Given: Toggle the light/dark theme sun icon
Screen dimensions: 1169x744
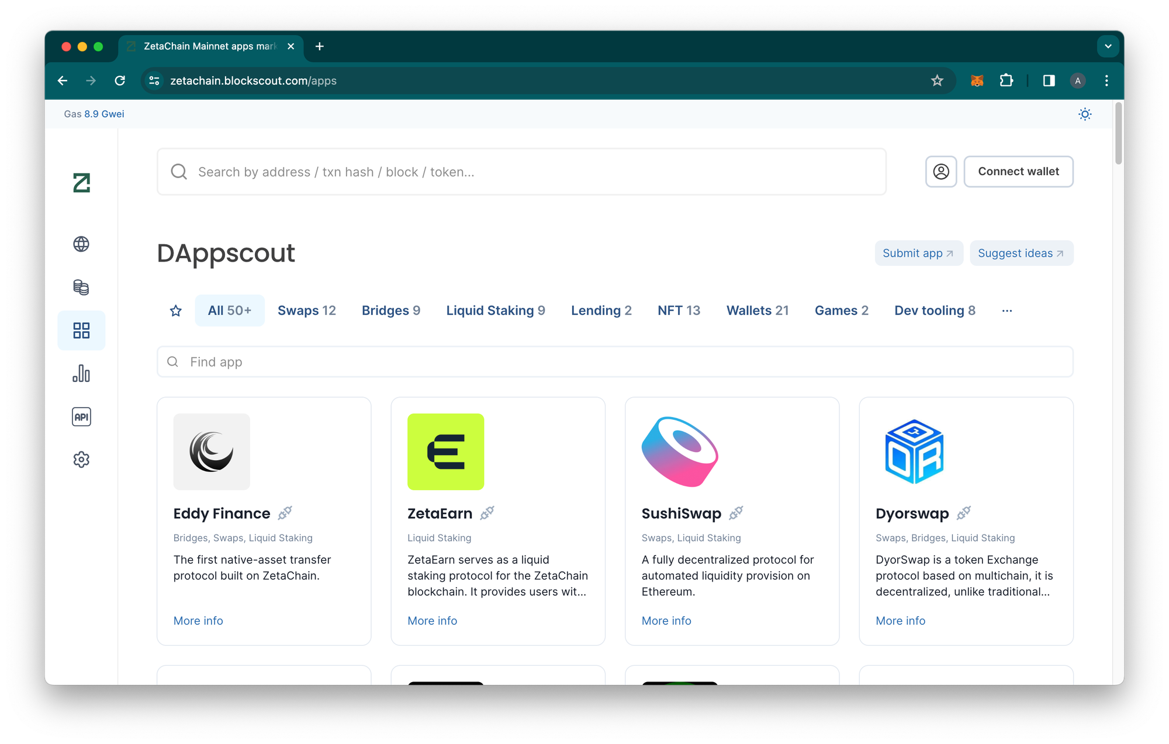Looking at the screenshot, I should click(1084, 114).
